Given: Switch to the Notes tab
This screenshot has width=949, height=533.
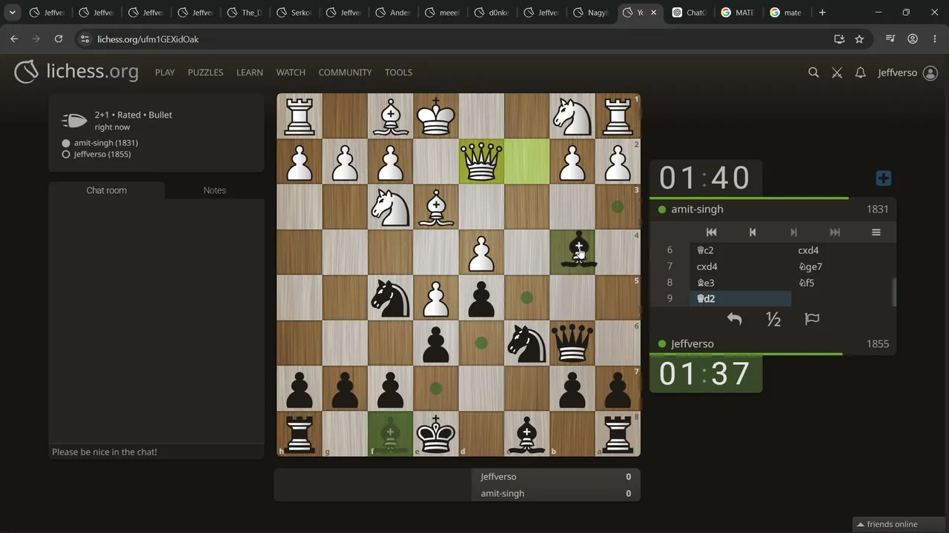Looking at the screenshot, I should click(215, 190).
